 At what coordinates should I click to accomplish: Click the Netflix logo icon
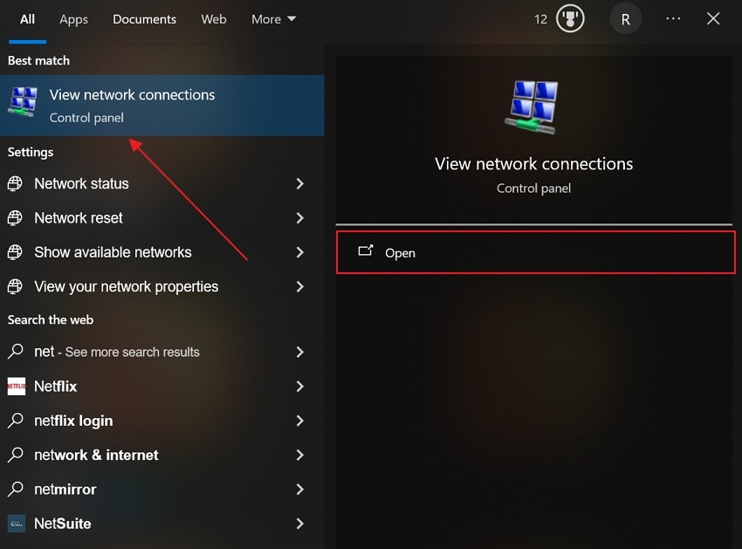[17, 386]
